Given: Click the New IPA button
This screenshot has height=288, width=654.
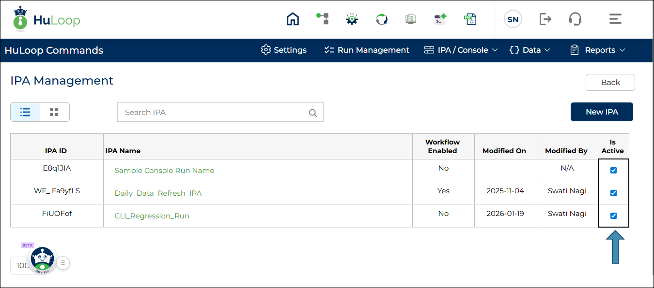Looking at the screenshot, I should pyautogui.click(x=602, y=112).
